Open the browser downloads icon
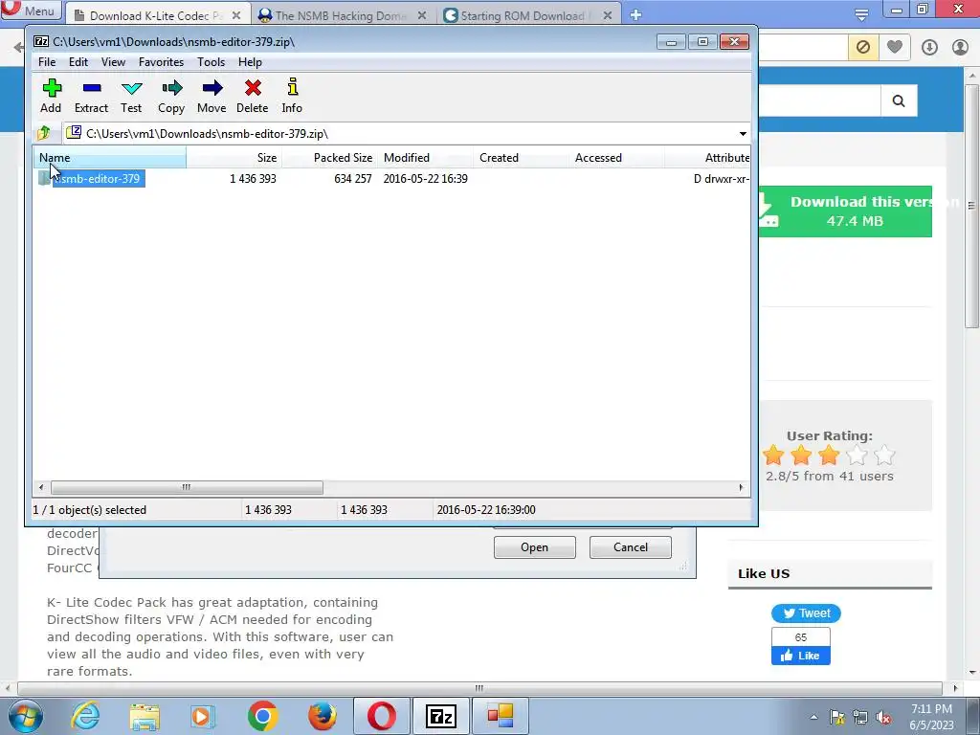980x735 pixels. (929, 48)
